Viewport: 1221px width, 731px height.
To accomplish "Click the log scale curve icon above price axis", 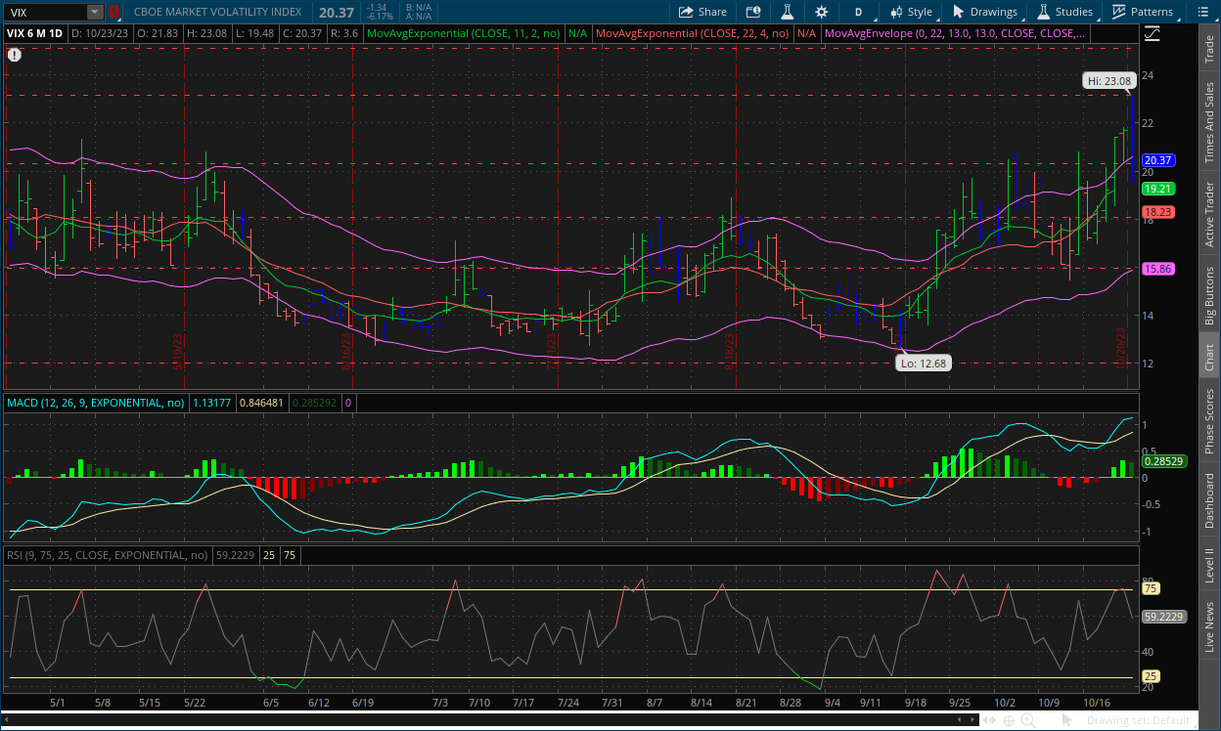I will point(1152,32).
